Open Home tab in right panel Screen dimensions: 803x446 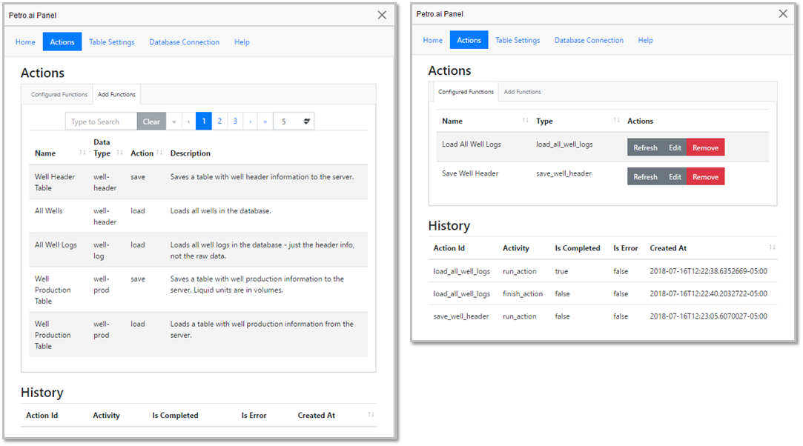tap(433, 40)
